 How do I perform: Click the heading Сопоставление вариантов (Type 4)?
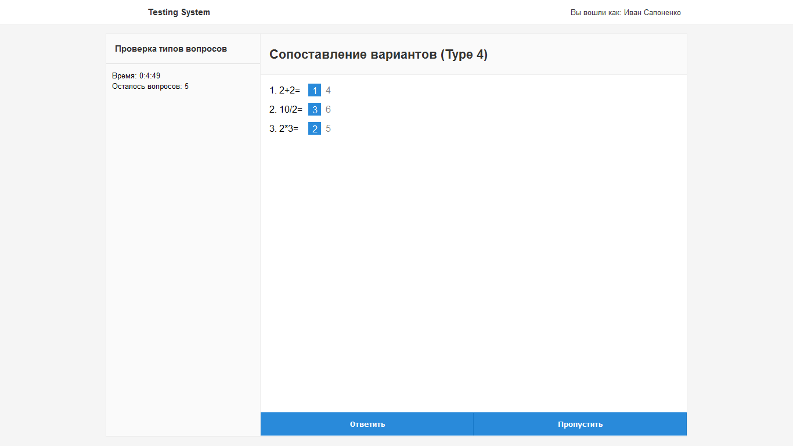pyautogui.click(x=379, y=55)
